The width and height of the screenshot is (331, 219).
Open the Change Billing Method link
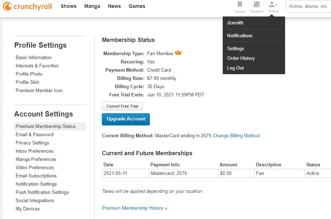tap(236, 135)
